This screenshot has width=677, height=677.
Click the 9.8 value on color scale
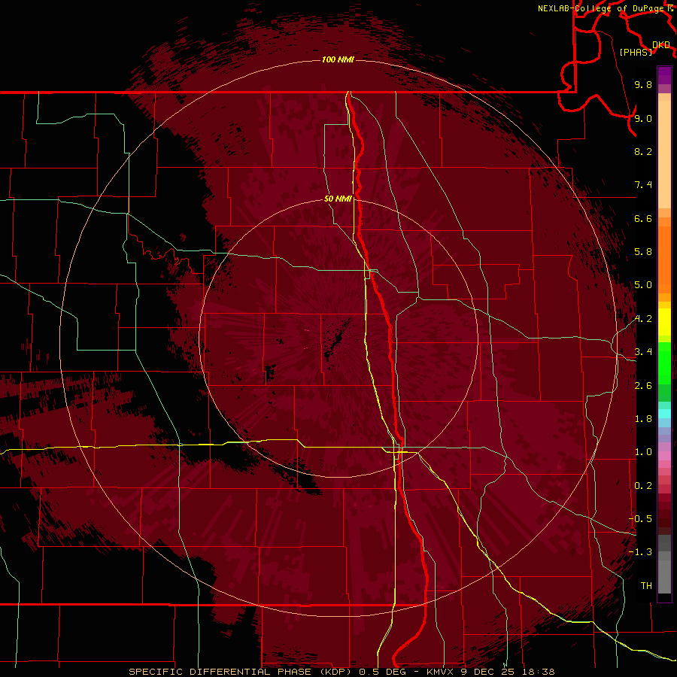coord(643,84)
